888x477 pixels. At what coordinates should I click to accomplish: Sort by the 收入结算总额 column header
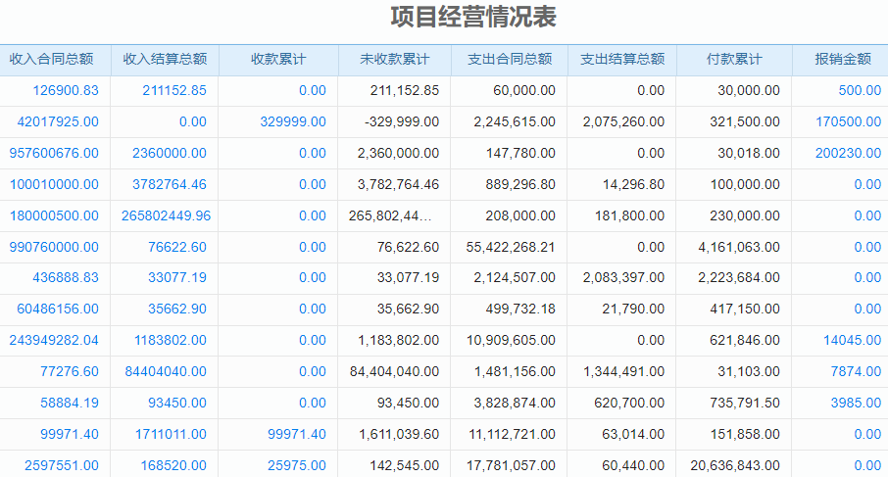pyautogui.click(x=165, y=60)
